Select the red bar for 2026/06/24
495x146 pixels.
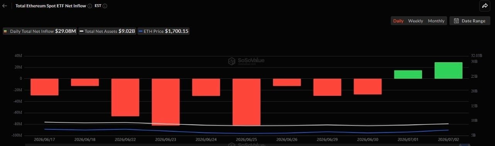(x=206, y=87)
